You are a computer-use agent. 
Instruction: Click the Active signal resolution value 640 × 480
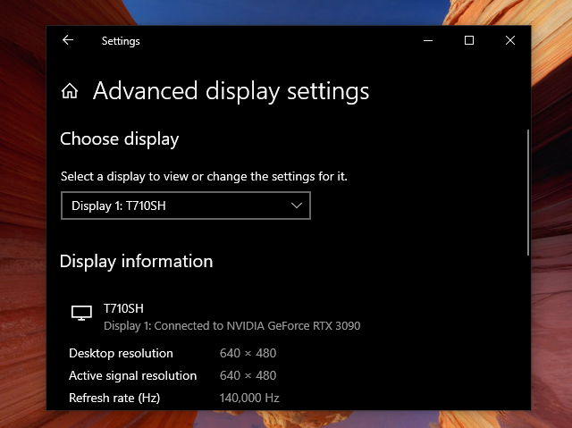pyautogui.click(x=248, y=375)
